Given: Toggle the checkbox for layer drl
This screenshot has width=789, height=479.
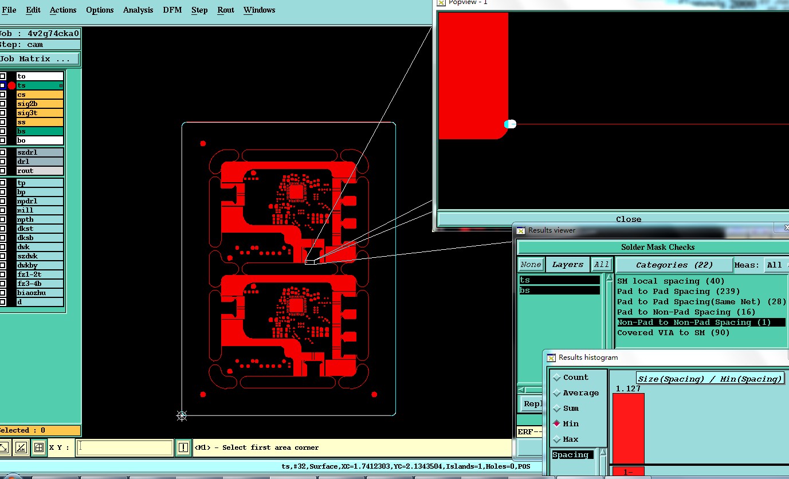Looking at the screenshot, I should [x=3, y=162].
